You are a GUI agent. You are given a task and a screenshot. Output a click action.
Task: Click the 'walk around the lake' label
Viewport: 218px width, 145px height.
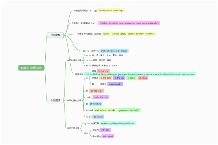105,110
